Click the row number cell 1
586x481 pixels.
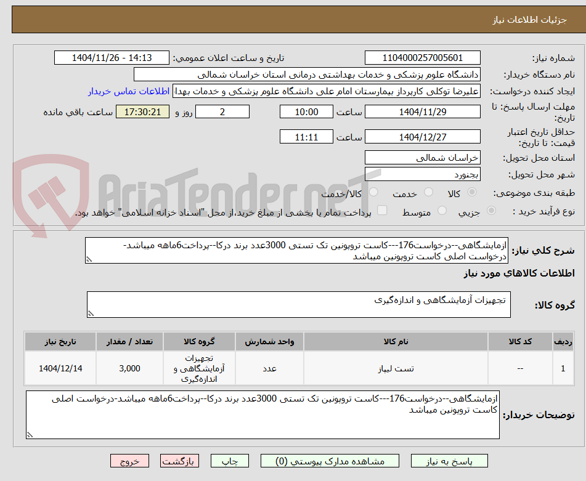point(563,368)
